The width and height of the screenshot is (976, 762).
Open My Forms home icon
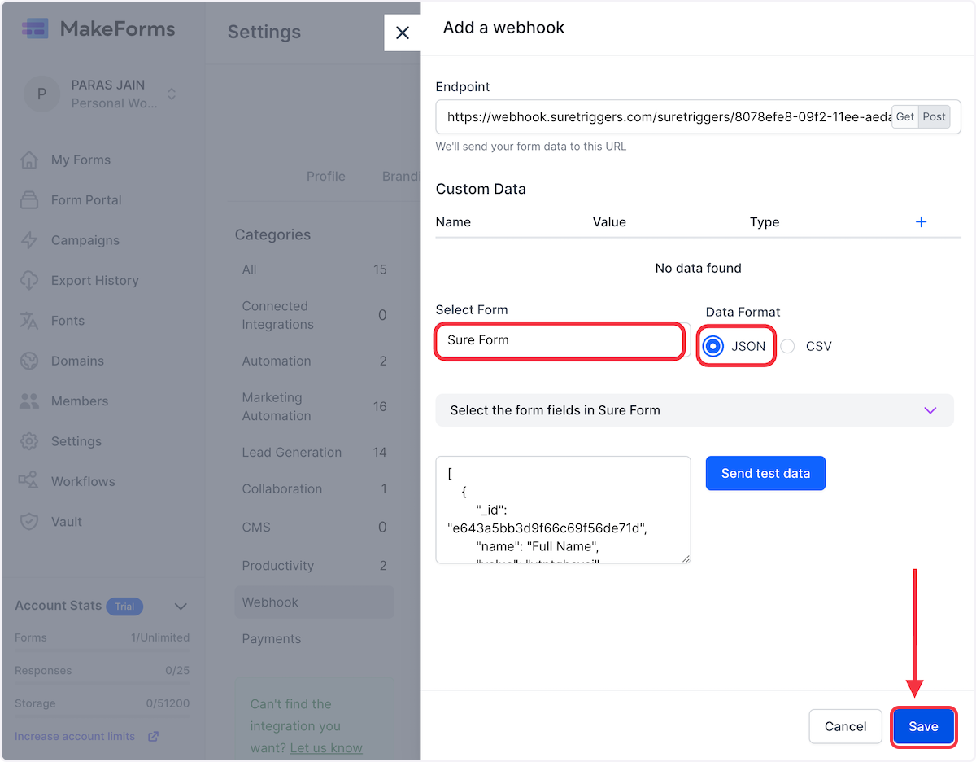pyautogui.click(x=29, y=160)
